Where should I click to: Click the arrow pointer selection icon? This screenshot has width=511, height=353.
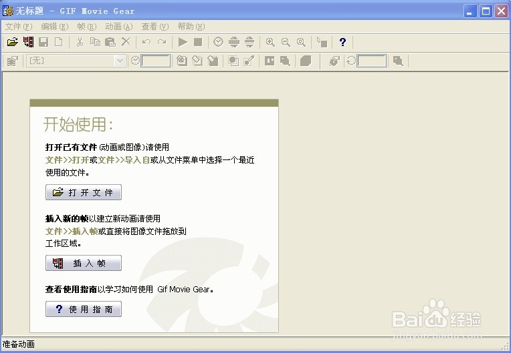click(322, 42)
